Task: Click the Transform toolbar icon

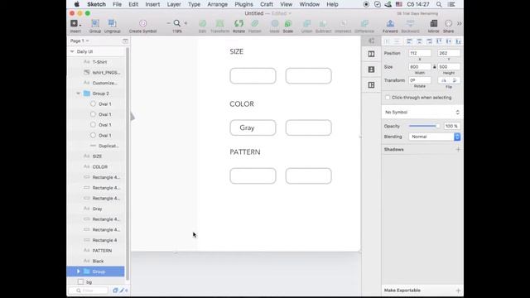Action: click(x=219, y=23)
